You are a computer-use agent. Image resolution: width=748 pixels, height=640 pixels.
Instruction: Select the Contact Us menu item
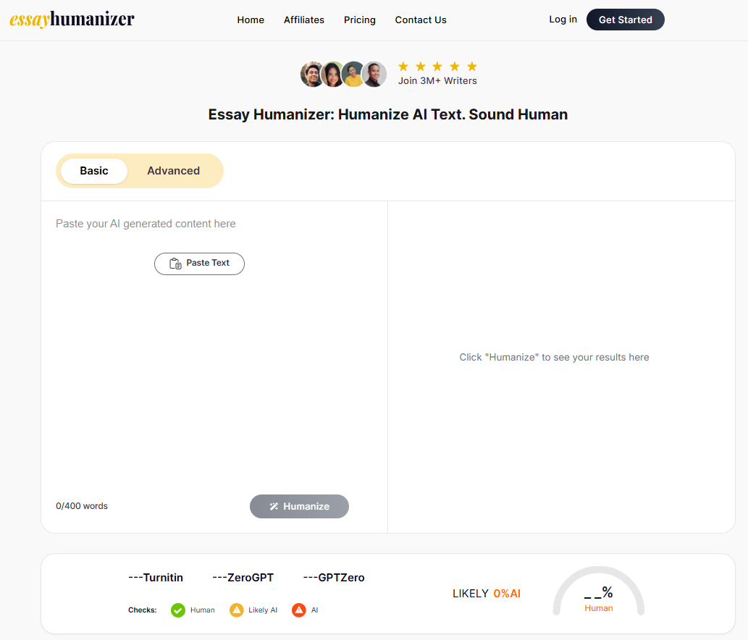[x=421, y=20]
